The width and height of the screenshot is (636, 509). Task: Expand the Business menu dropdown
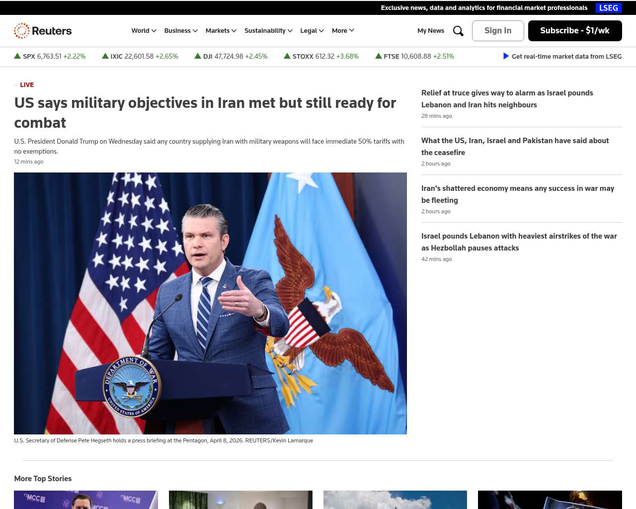181,31
